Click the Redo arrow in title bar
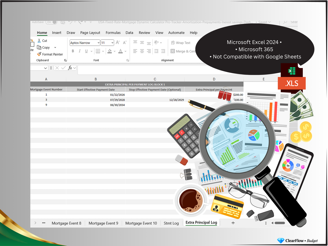The image size is (328, 246). click(x=81, y=22)
